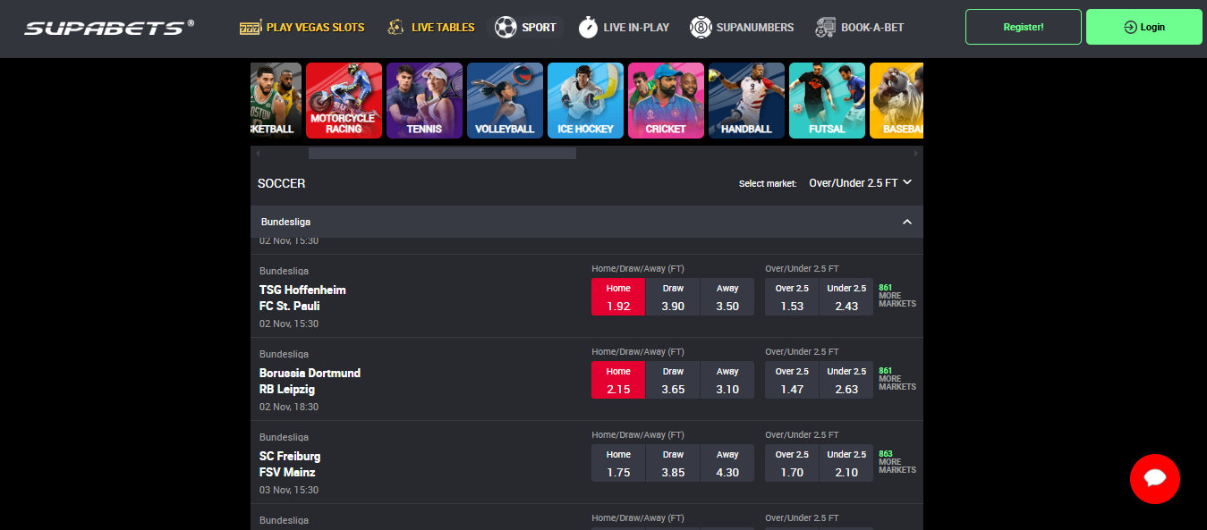Select the Cricket sport tile

[x=666, y=100]
